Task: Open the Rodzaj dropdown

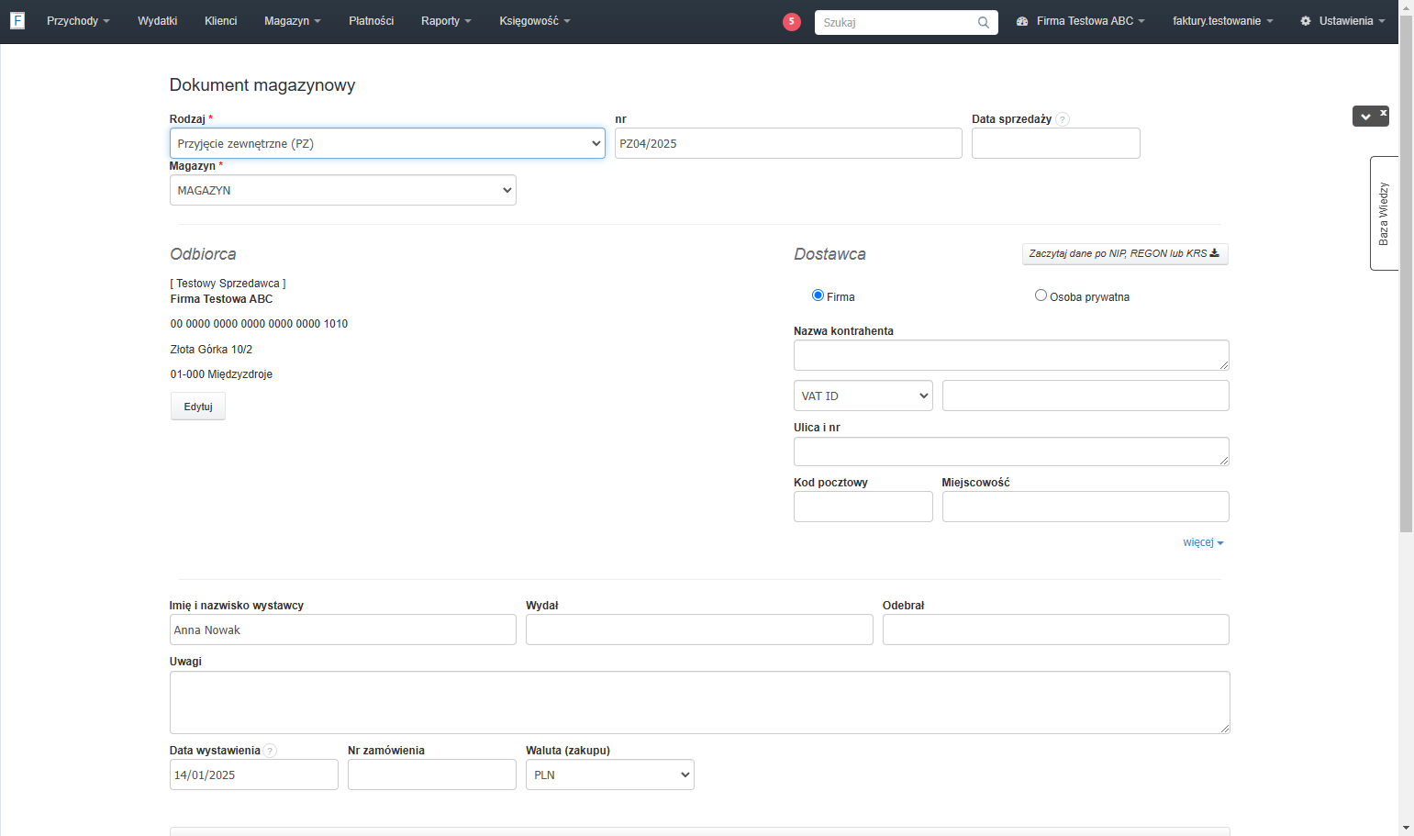Action: pyautogui.click(x=387, y=143)
